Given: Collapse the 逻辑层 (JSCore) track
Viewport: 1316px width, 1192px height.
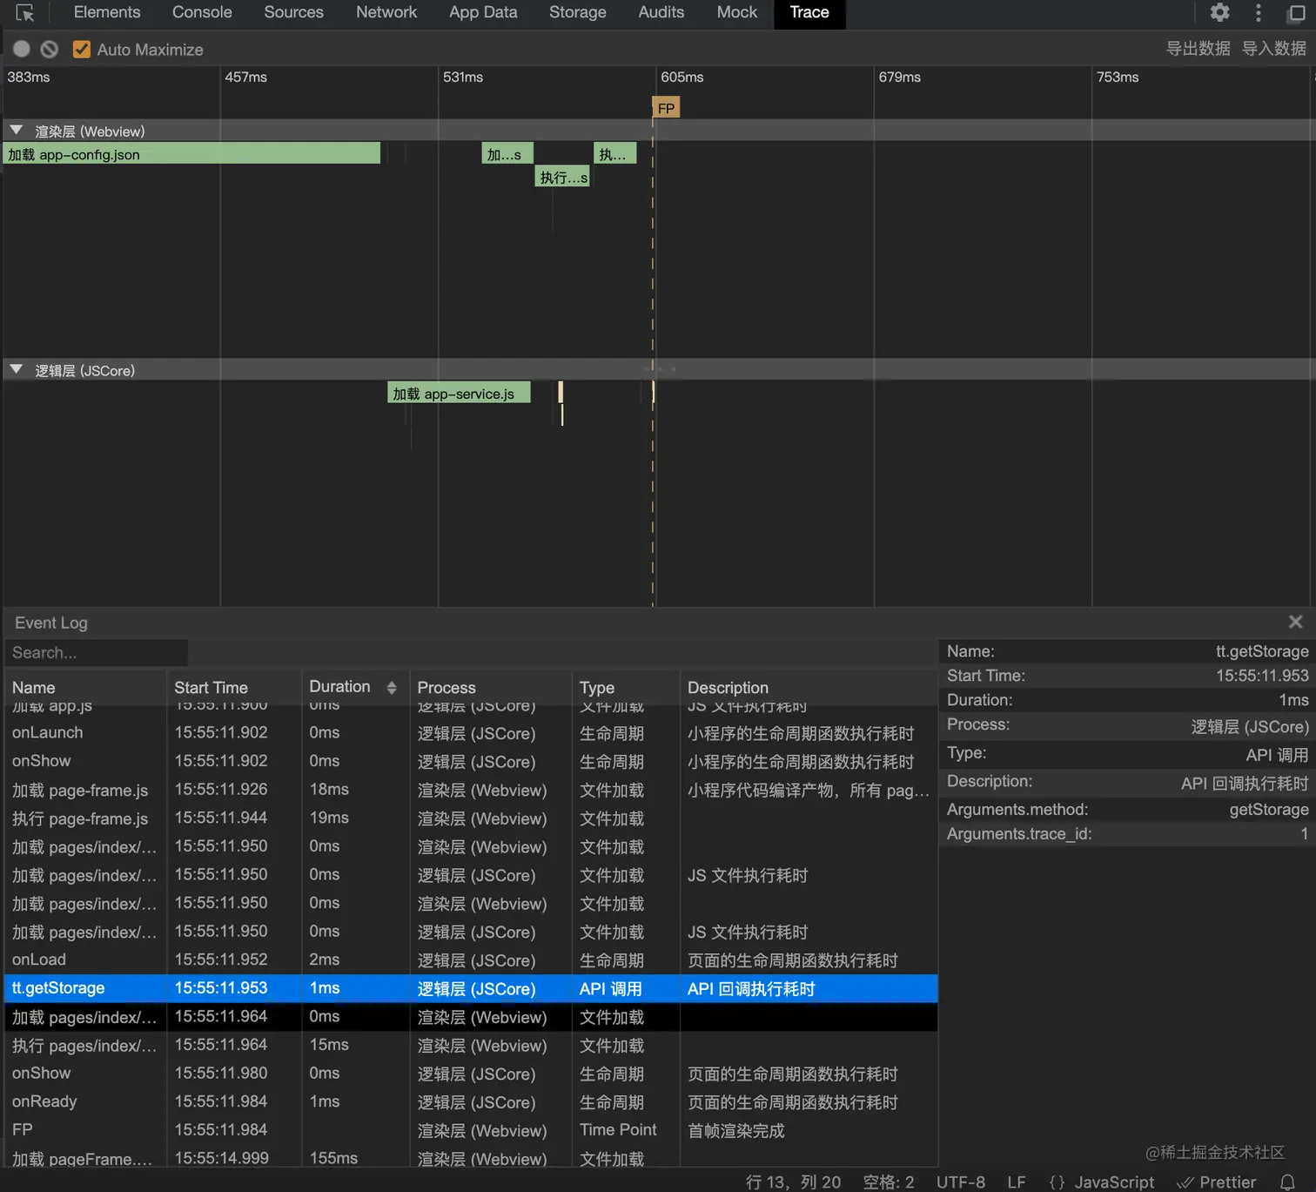Looking at the screenshot, I should 17,370.
